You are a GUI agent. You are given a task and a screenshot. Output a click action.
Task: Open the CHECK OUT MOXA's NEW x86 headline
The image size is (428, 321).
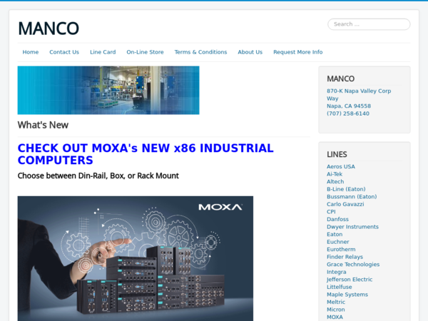coord(146,154)
